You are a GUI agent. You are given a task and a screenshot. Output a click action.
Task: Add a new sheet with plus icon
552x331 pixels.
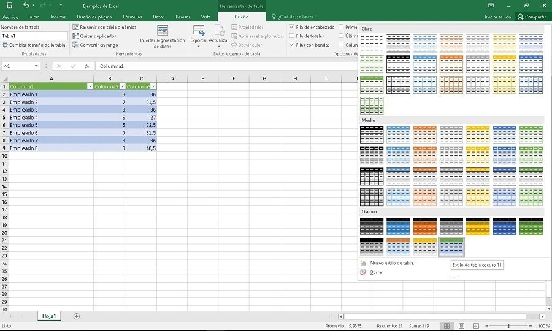pos(77,316)
